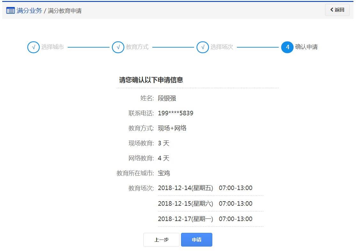Click the 网络教育 value 4 天
The width and height of the screenshot is (356, 252).
(x=163, y=158)
